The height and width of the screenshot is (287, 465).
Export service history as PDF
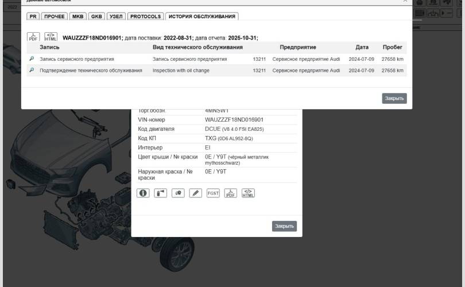pos(34,37)
